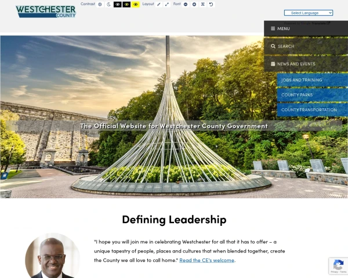Reset font settings with undo icon

tap(211, 5)
